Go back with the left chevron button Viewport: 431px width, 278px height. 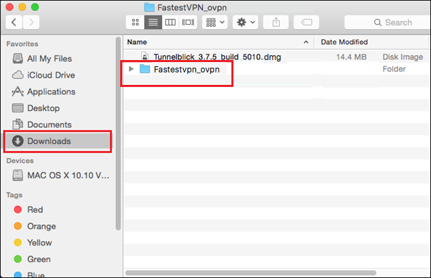[x=14, y=22]
